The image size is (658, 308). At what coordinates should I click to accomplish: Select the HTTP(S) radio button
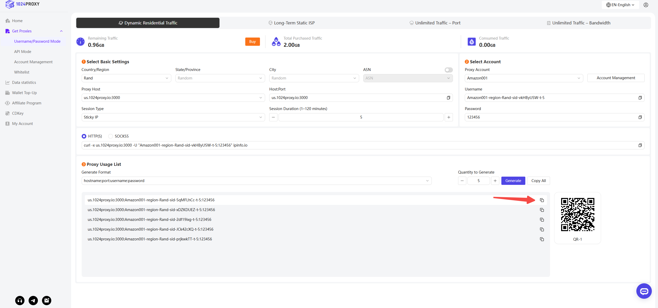point(84,136)
